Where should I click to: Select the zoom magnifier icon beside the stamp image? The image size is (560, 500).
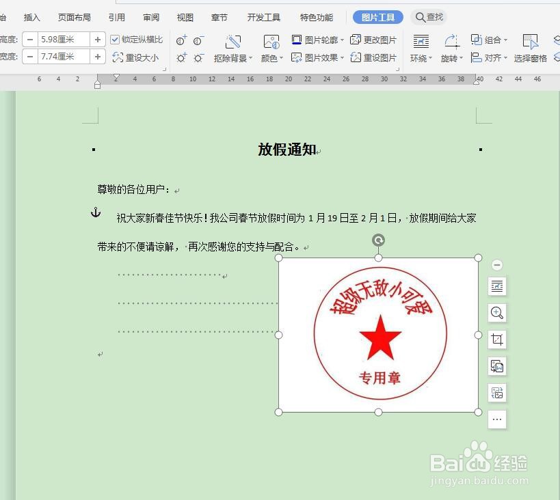click(x=497, y=313)
